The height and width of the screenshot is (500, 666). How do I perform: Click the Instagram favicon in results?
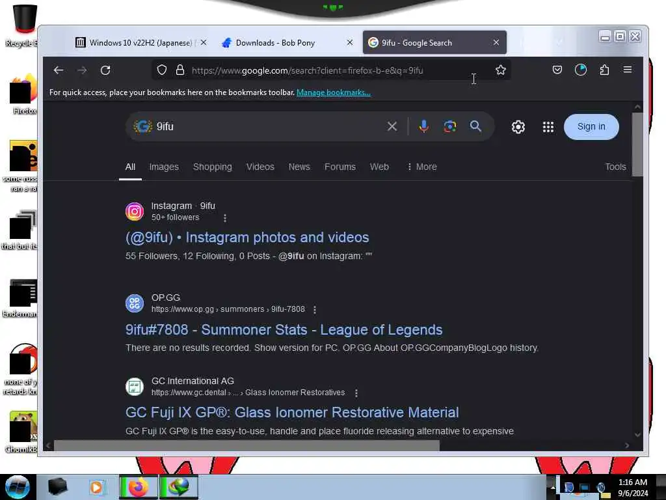pyautogui.click(x=135, y=212)
